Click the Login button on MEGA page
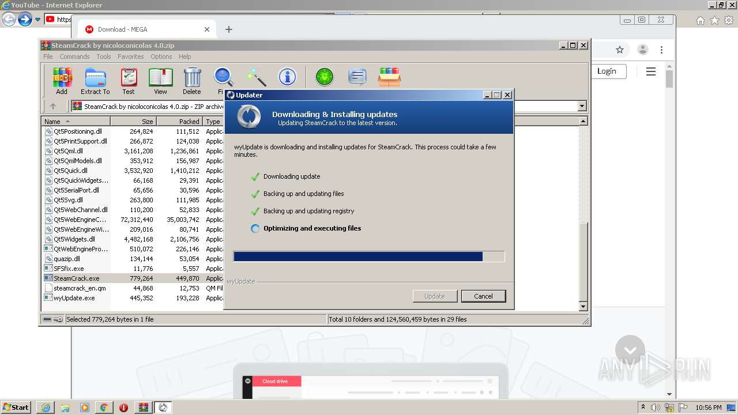Viewport: 738px width, 415px height. [607, 71]
